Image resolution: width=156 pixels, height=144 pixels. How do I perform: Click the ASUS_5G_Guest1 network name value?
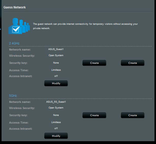56,102
